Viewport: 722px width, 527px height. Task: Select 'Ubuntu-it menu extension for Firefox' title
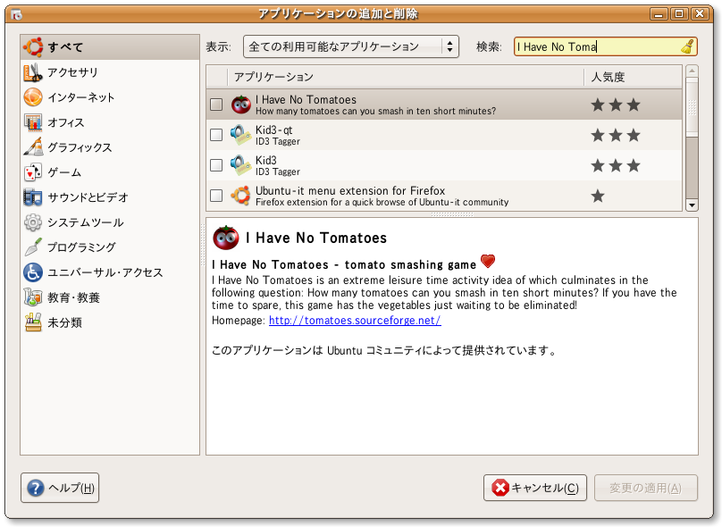tap(350, 190)
